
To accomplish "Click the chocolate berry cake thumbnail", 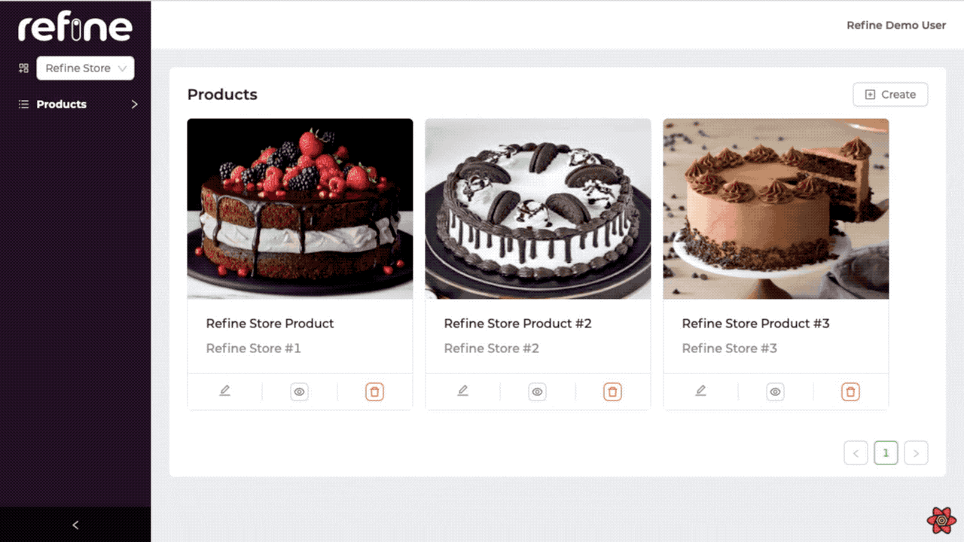I will pos(300,209).
